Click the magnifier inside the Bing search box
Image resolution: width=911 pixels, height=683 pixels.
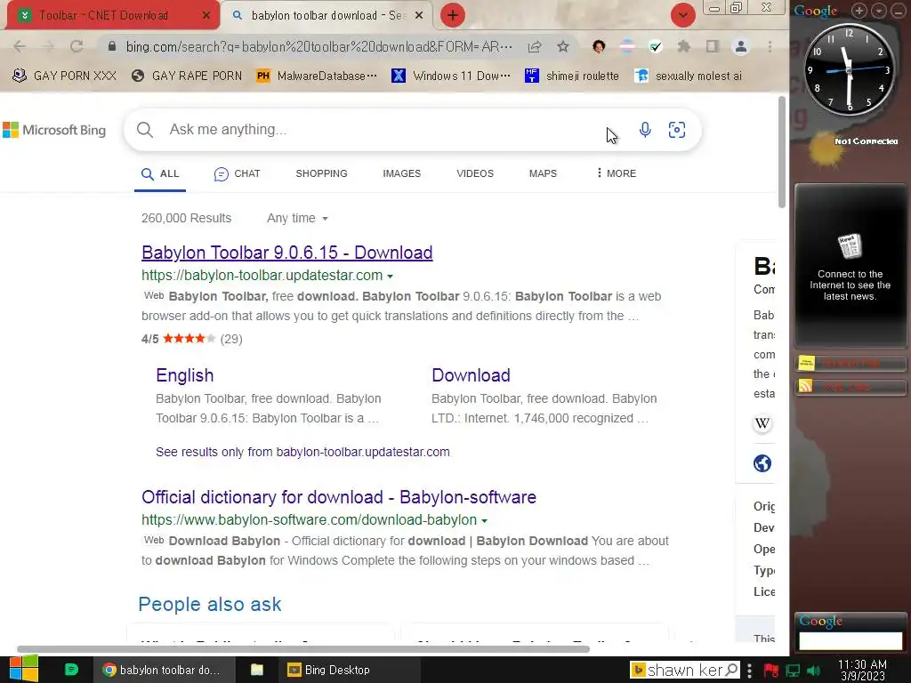coord(145,130)
